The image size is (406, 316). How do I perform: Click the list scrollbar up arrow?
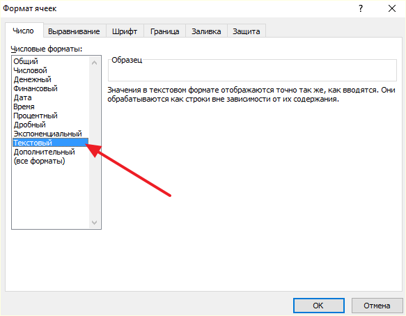[x=95, y=63]
